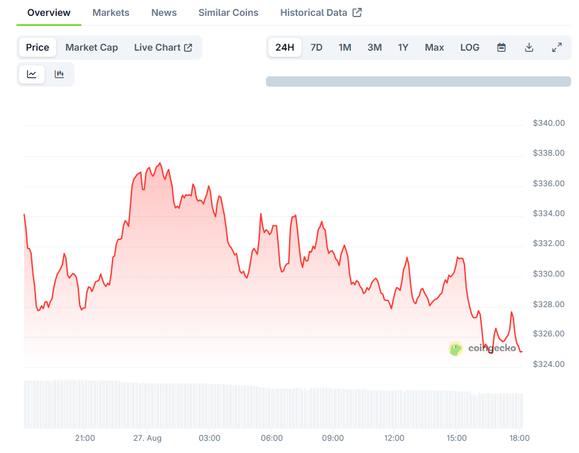Click the $332.00 price axis label
The image size is (579, 453).
[x=548, y=243]
